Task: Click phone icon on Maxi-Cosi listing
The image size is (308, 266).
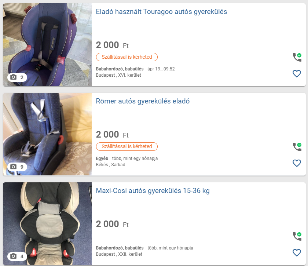Action: (297, 236)
